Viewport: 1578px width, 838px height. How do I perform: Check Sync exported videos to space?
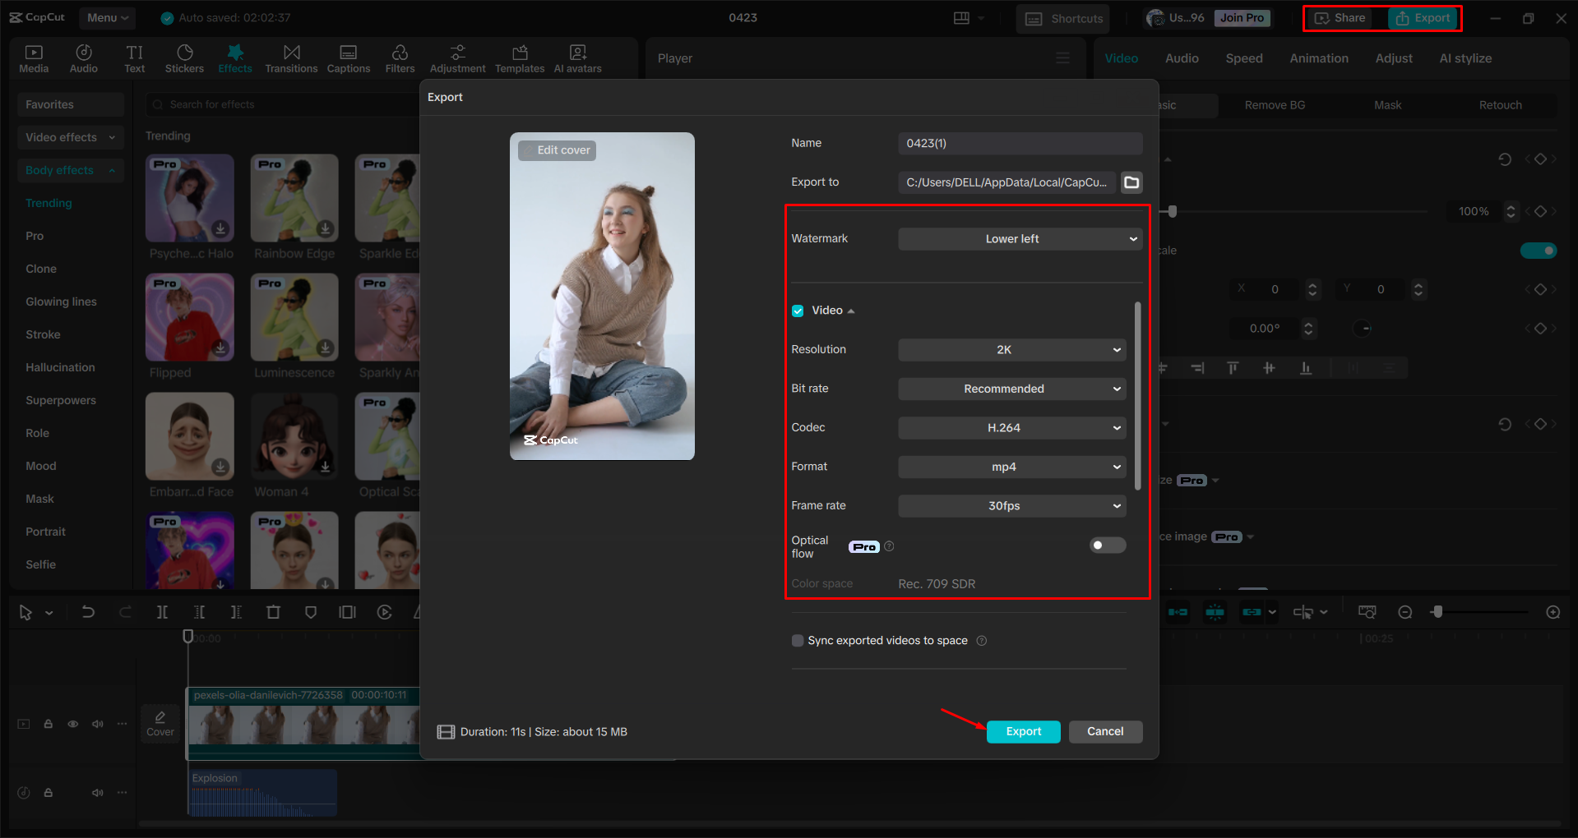(x=798, y=641)
